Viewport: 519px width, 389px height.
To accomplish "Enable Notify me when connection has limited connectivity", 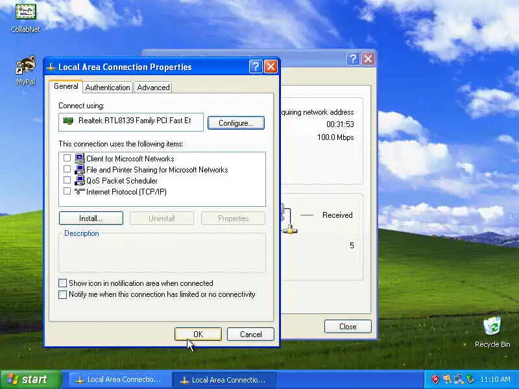I will 62,294.
